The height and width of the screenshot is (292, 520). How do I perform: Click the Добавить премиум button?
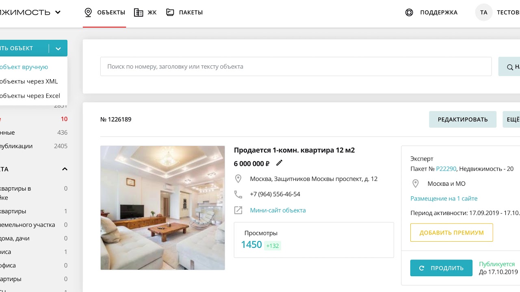click(452, 233)
